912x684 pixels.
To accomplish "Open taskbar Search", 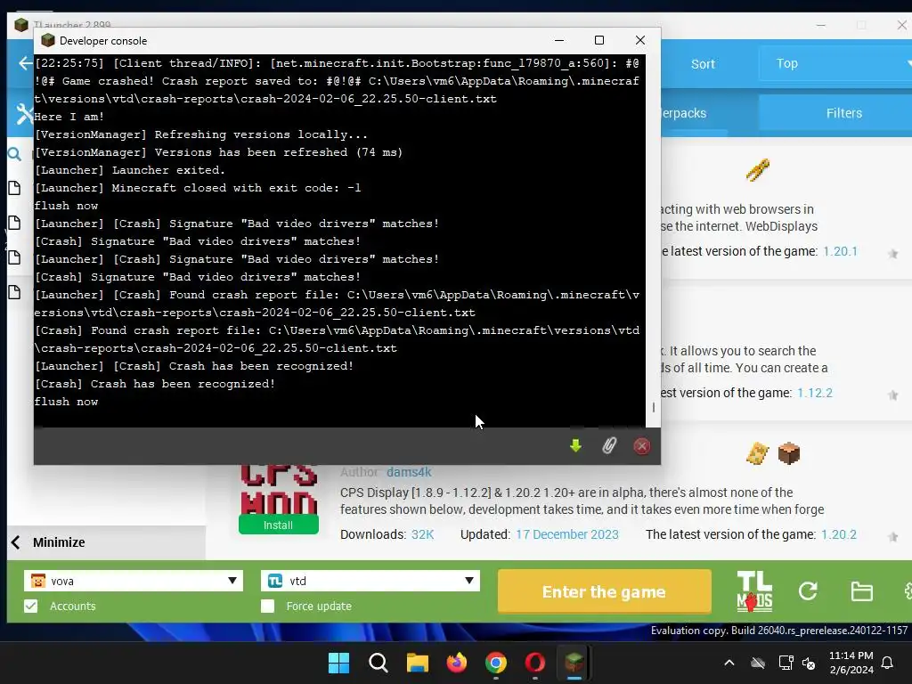I will [378, 663].
